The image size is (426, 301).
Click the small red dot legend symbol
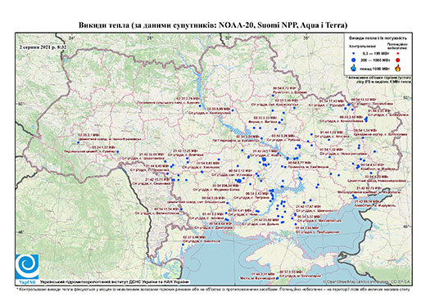pos(398,54)
